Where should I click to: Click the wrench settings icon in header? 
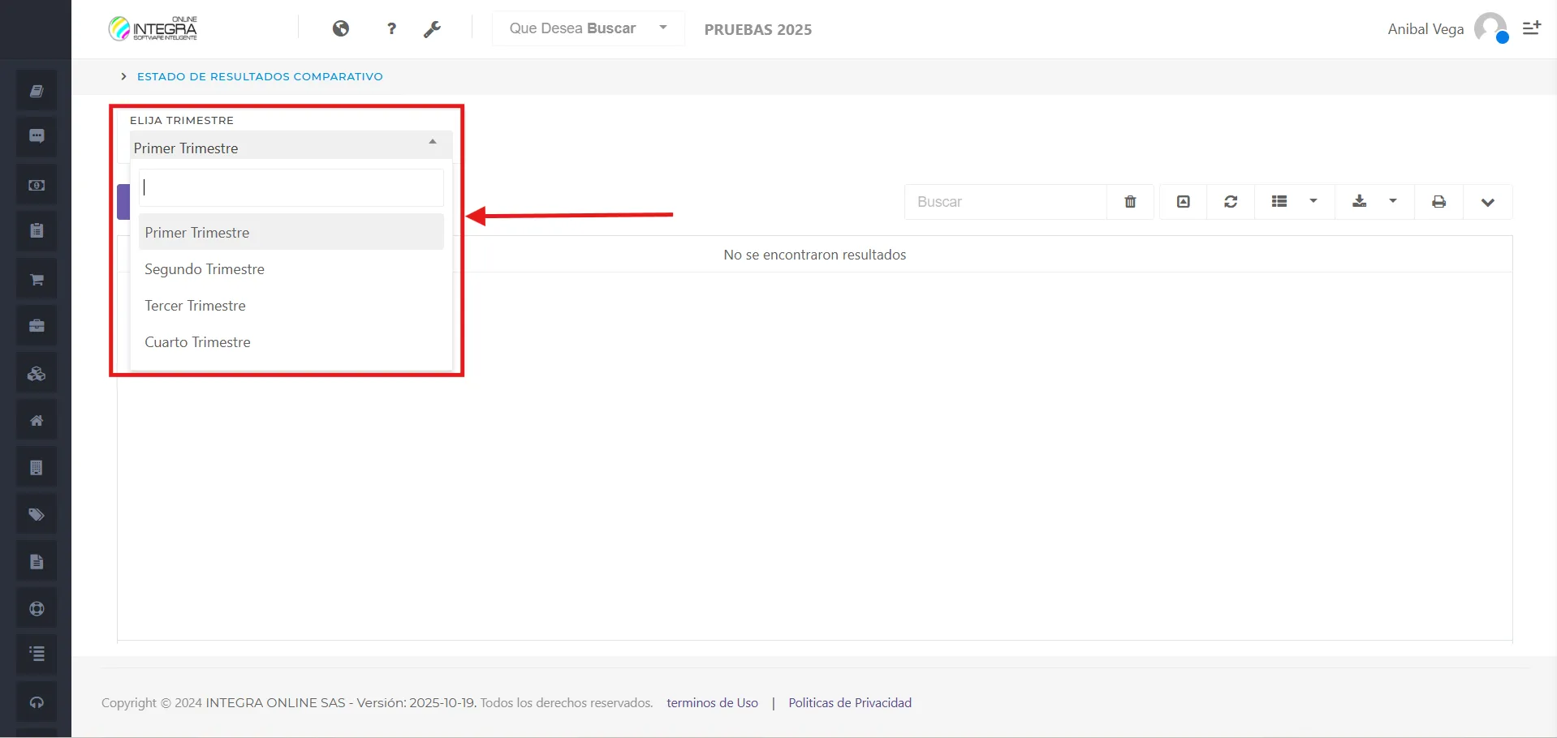click(433, 29)
